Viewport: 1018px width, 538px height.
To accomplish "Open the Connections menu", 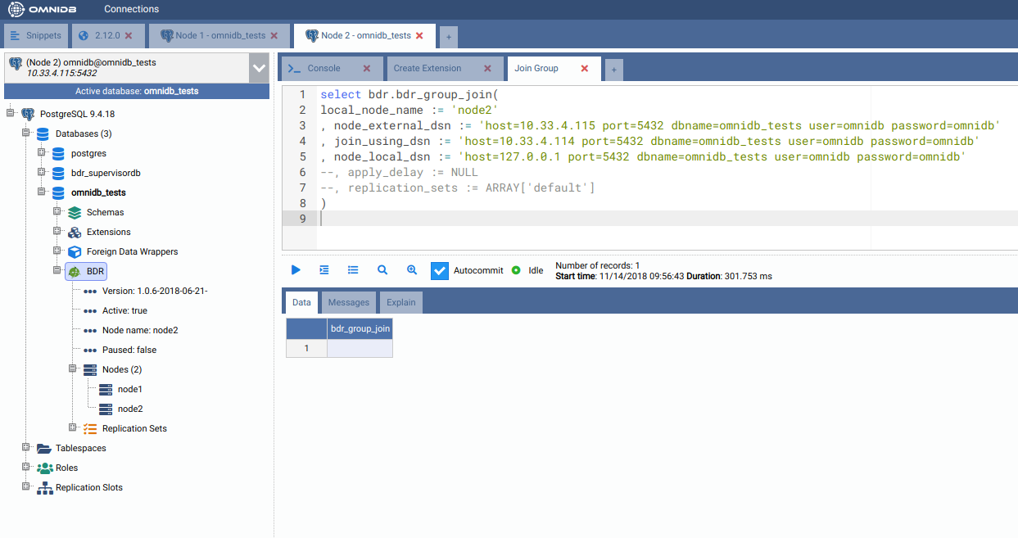I will 131,9.
